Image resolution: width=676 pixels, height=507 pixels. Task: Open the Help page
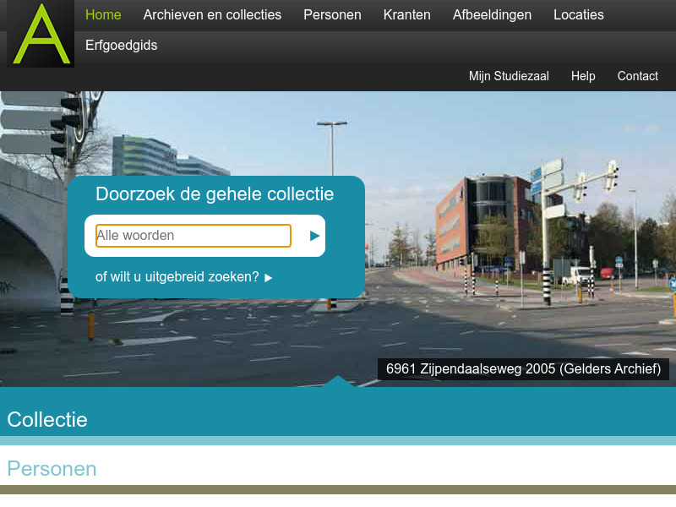pyautogui.click(x=583, y=76)
